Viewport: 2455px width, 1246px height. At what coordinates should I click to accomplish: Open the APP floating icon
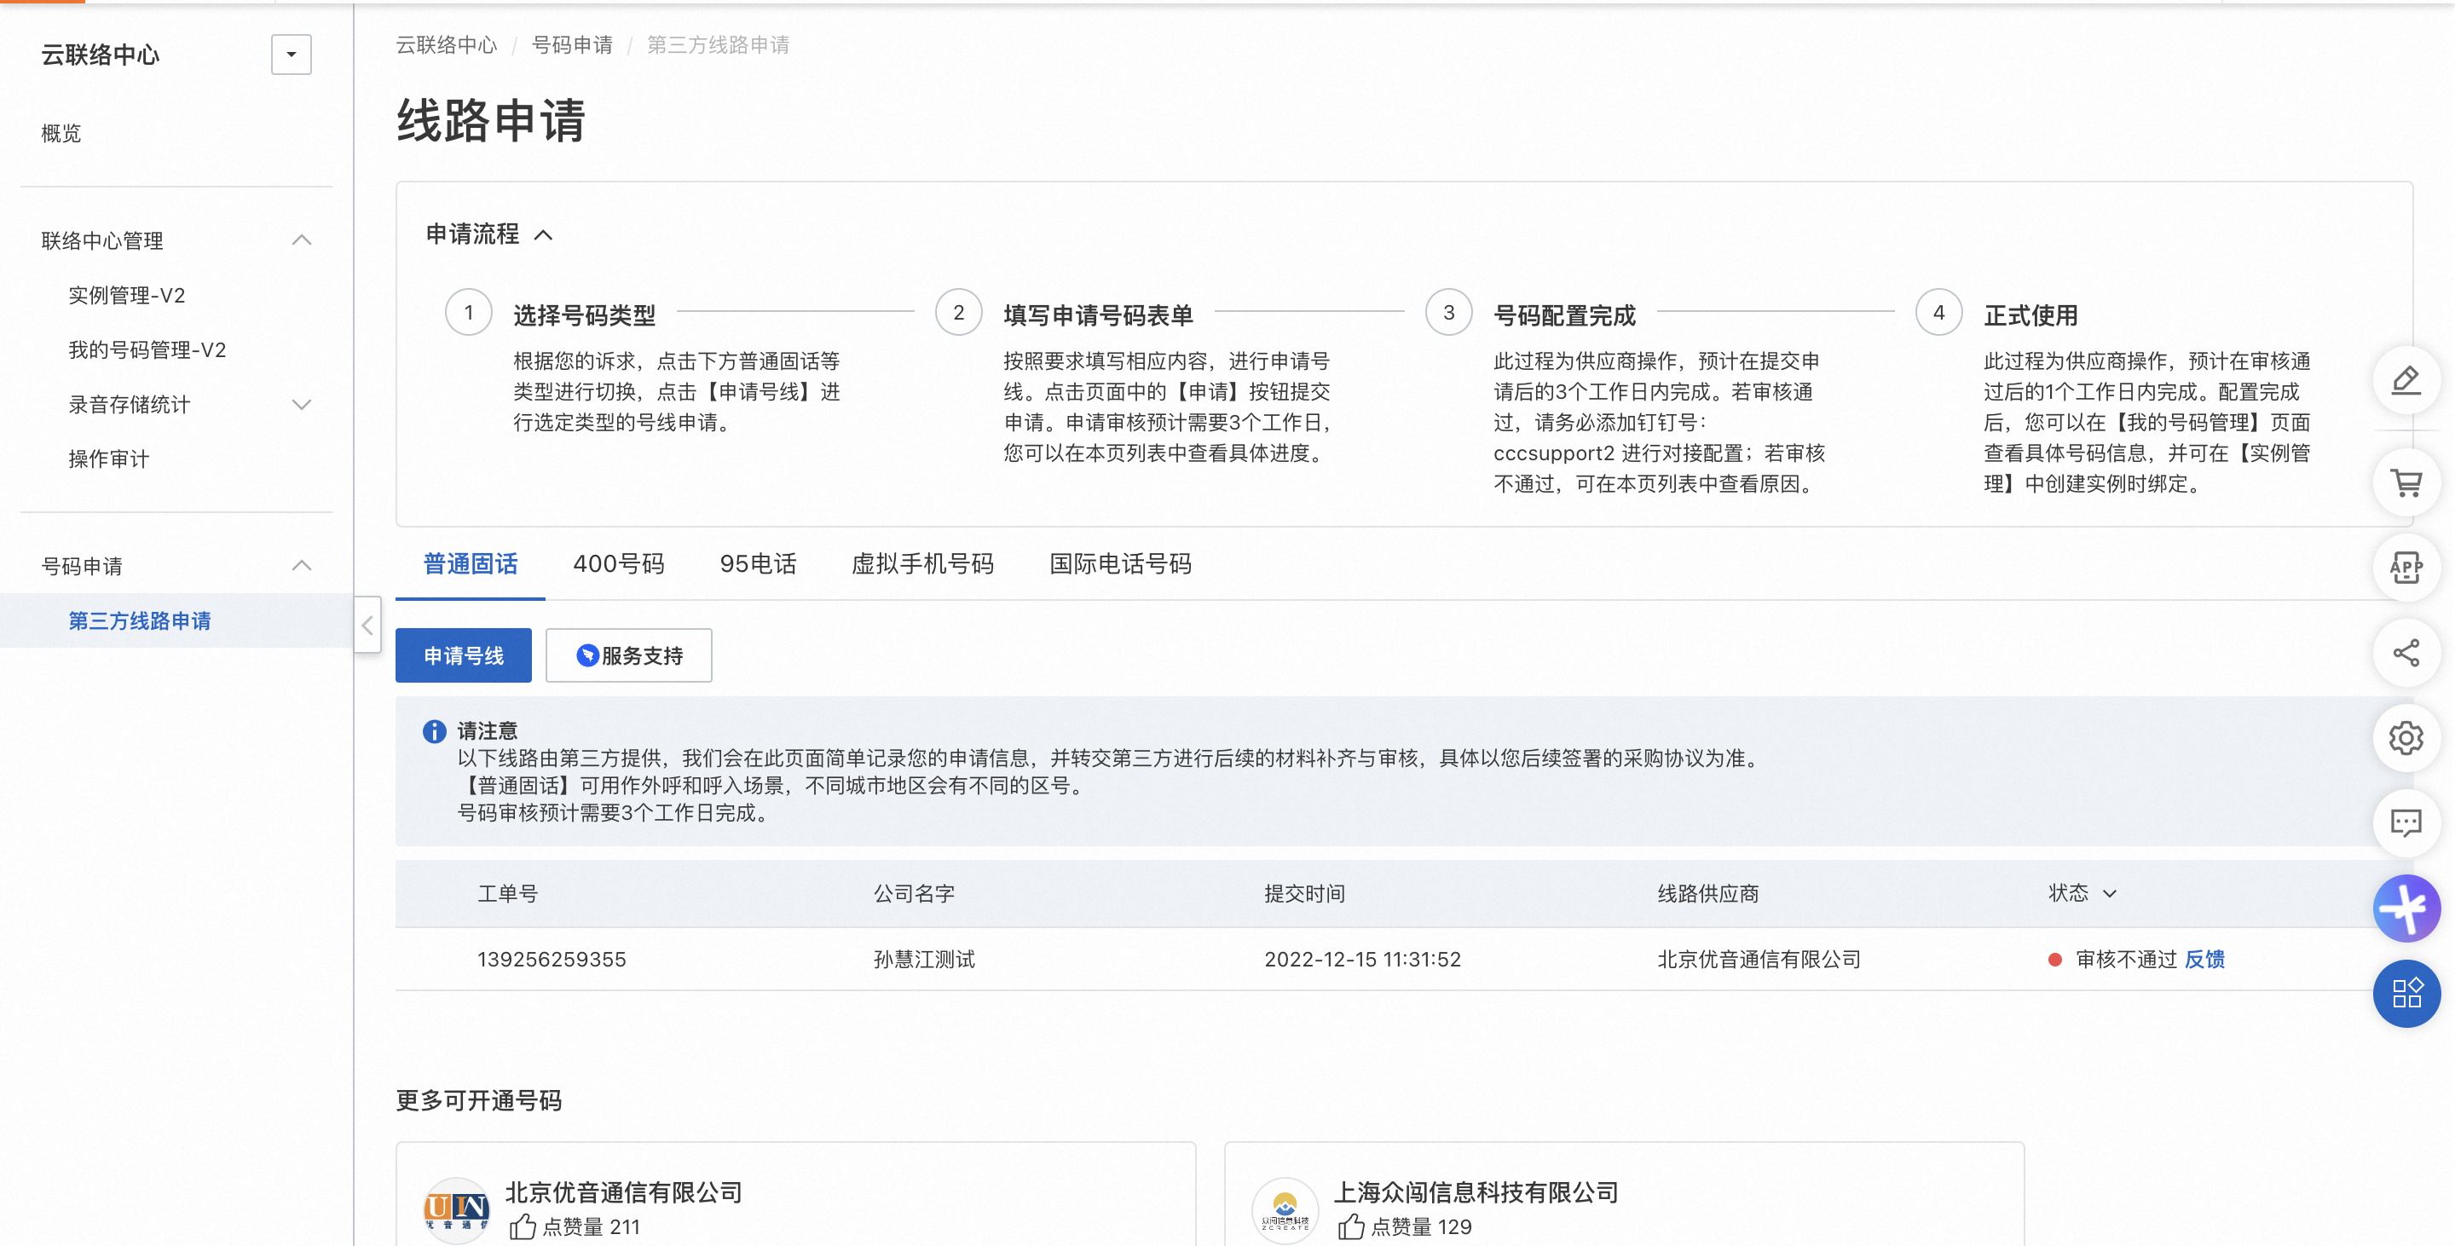point(2406,568)
